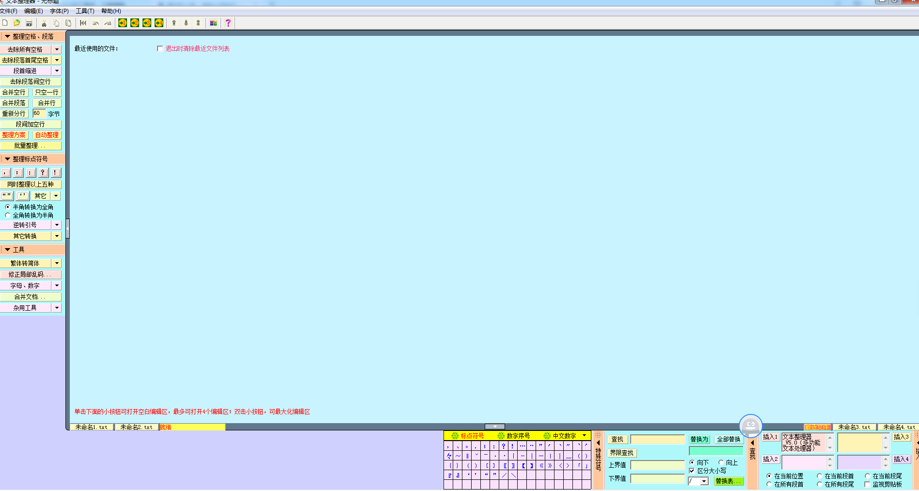Click the New file icon in toolbar

click(5, 23)
